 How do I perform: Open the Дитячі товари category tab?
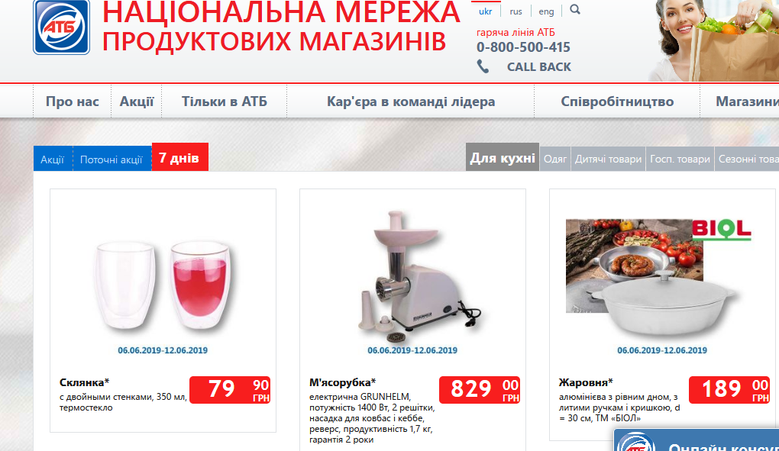(608, 159)
